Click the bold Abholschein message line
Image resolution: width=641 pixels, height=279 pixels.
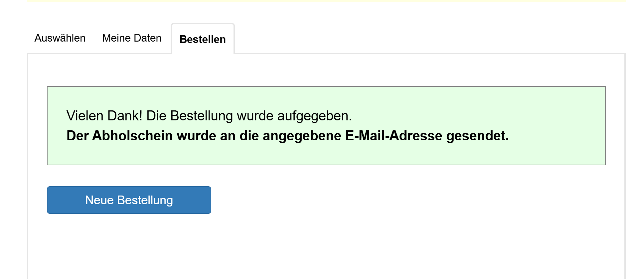click(288, 136)
